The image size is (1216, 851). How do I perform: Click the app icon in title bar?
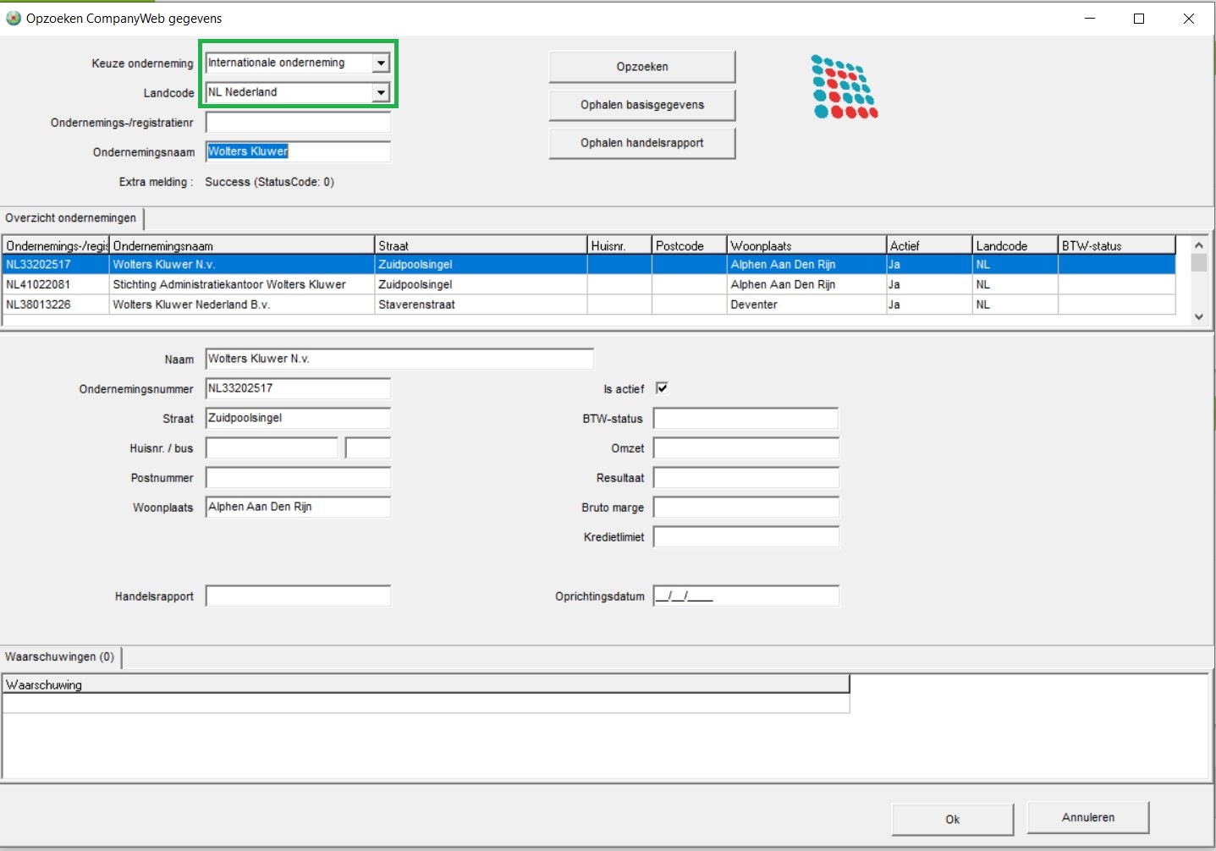(14, 18)
